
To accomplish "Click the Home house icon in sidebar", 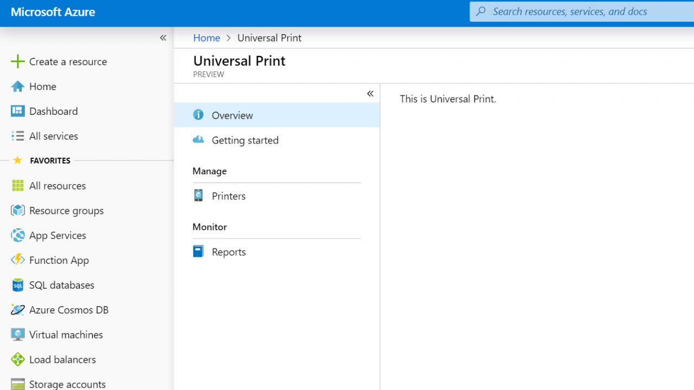I will [x=17, y=86].
